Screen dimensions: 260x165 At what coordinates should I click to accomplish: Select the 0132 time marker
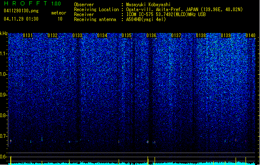pos(52,35)
